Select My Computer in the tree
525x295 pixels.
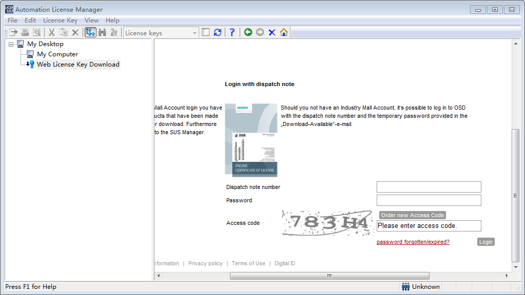coord(57,54)
